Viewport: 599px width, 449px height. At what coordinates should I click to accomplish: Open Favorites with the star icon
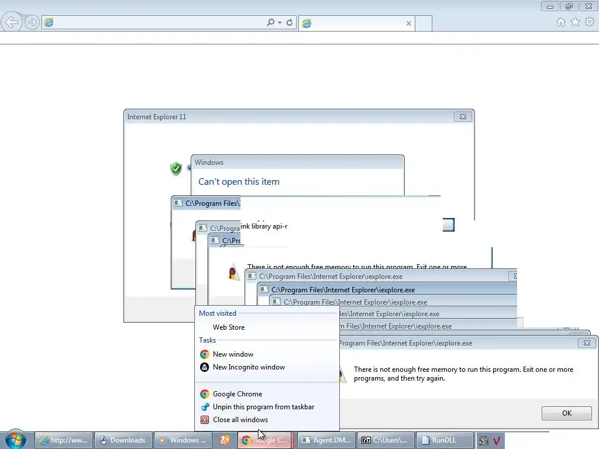click(x=575, y=22)
